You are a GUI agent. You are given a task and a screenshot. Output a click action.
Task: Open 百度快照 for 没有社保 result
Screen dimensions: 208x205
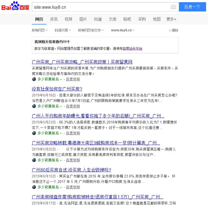click(73, 106)
